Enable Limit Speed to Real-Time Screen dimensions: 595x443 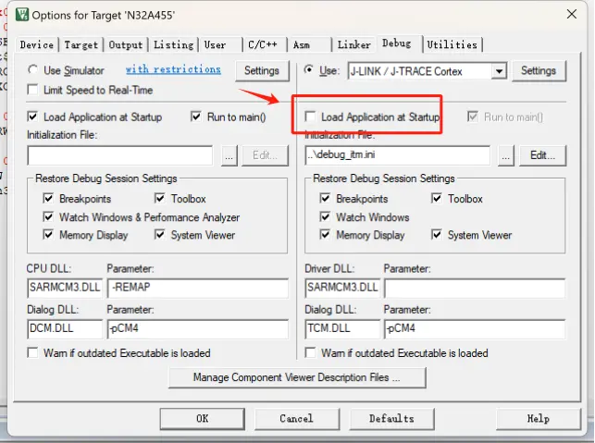point(33,90)
